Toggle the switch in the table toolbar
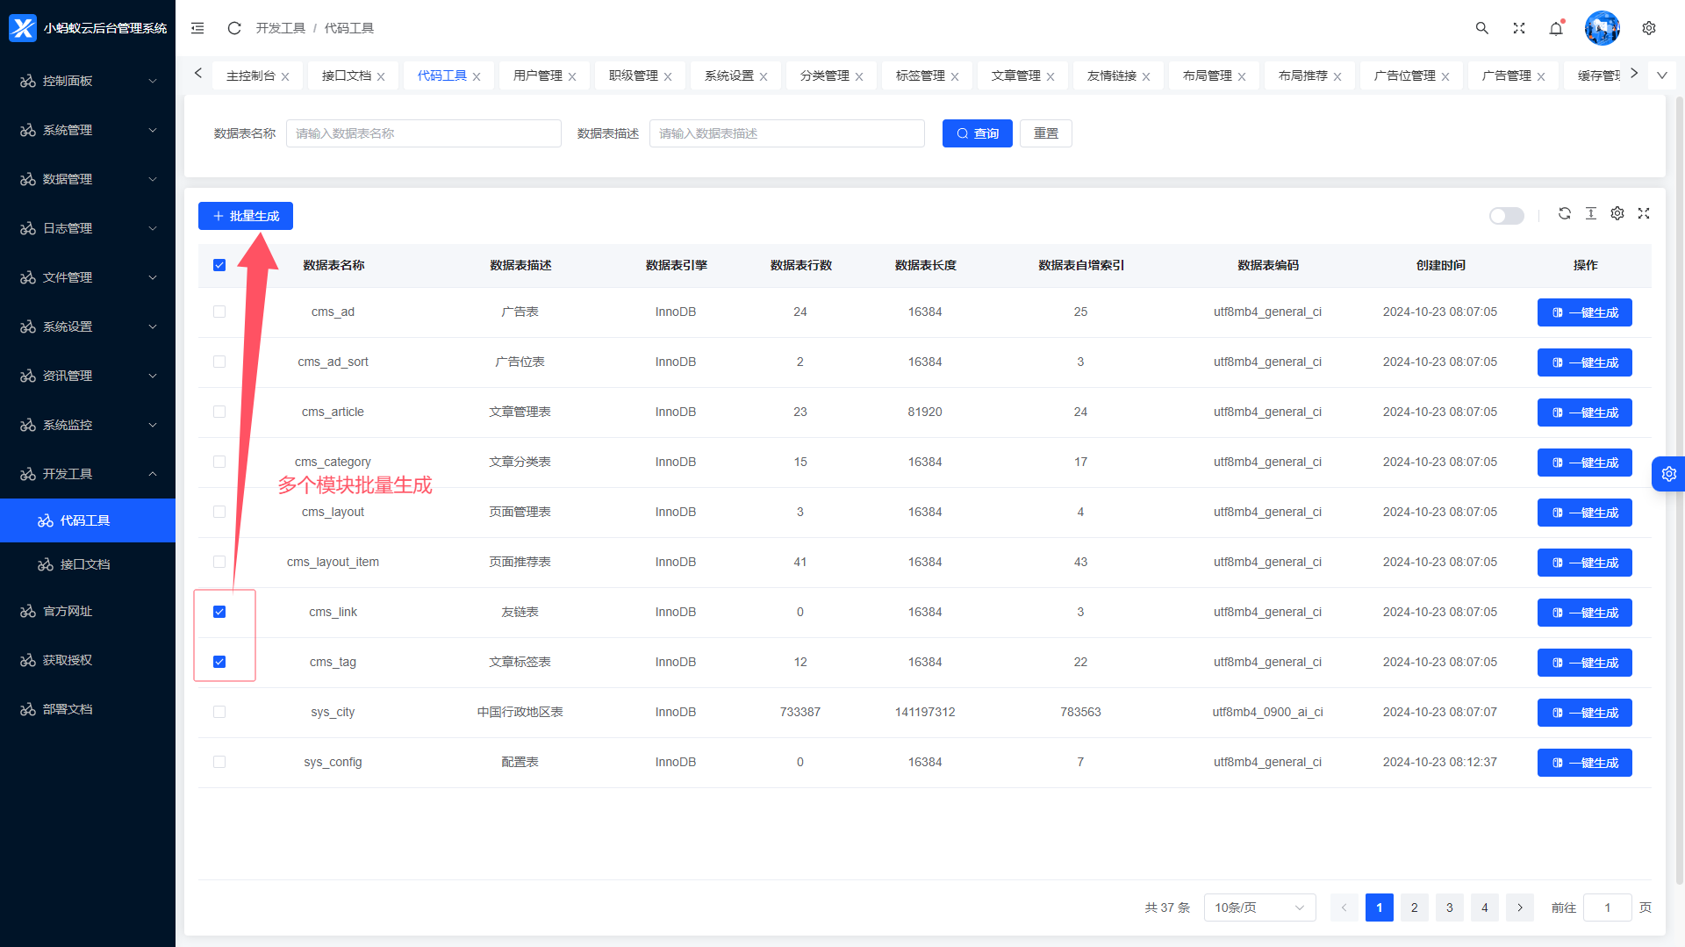The image size is (1685, 947). pos(1506,216)
